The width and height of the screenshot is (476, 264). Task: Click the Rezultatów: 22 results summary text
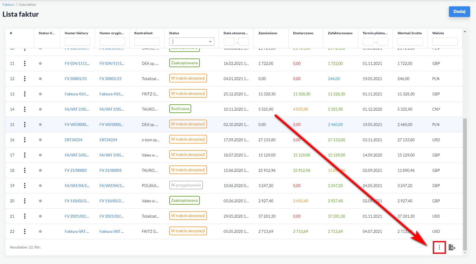25,247
